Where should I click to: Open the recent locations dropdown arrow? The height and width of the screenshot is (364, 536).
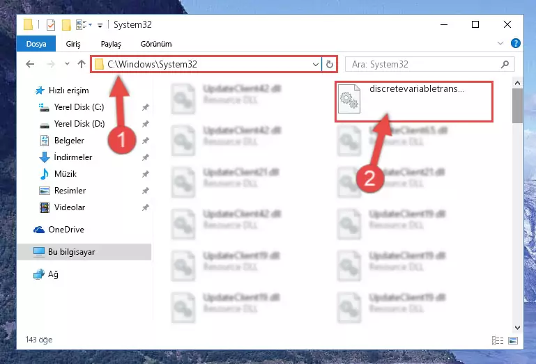tap(67, 64)
